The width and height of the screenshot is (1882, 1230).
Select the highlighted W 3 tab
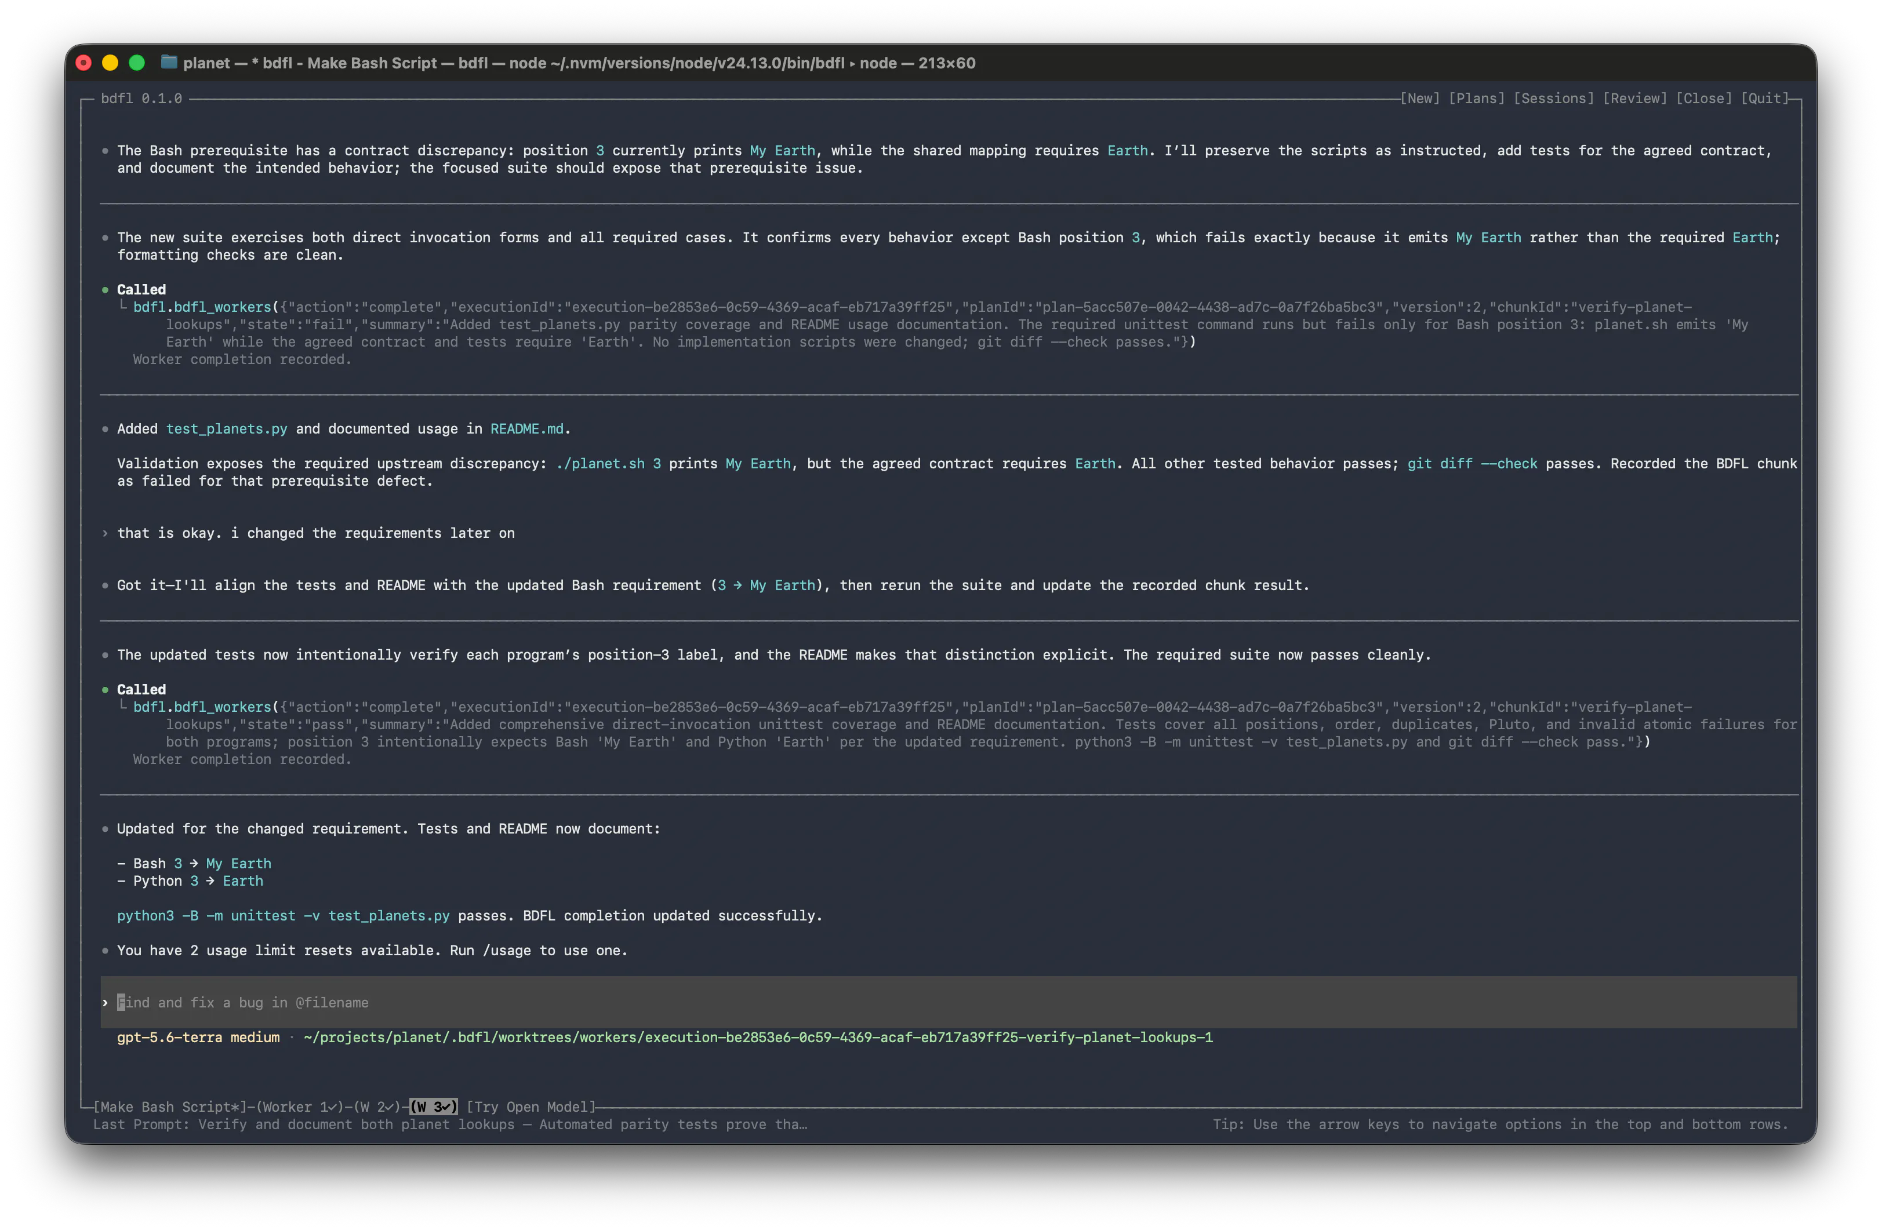(x=433, y=1107)
